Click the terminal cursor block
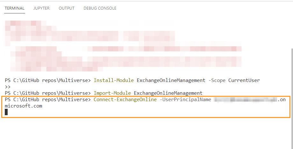Screen dimensions: 293x149 tap(6, 112)
